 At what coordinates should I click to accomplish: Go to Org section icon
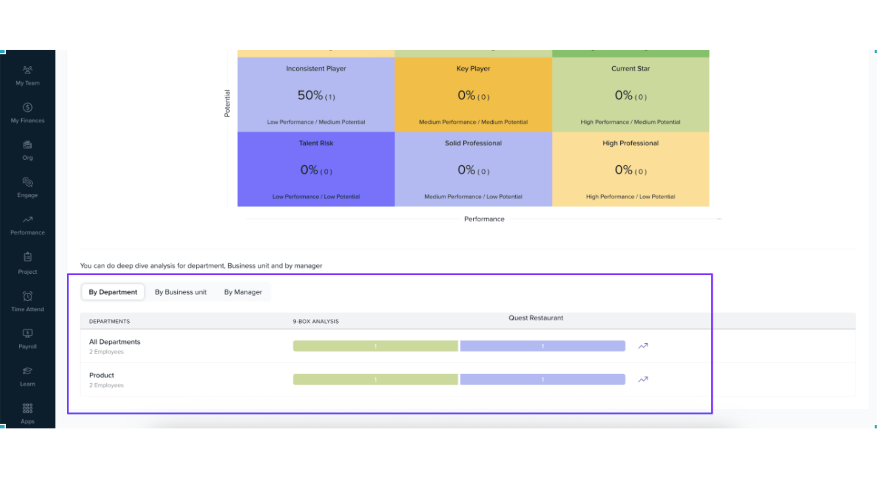coord(28,145)
